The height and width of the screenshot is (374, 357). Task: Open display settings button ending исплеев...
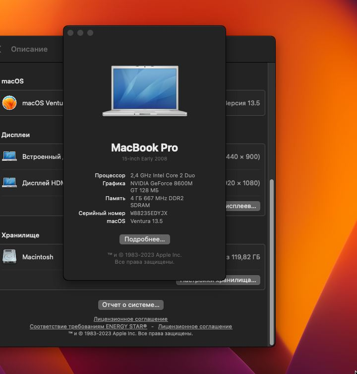(x=242, y=206)
